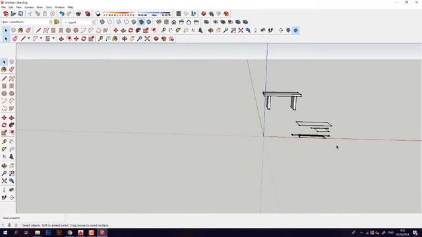Click the Outer Shell solid tool

pyautogui.click(x=206, y=22)
